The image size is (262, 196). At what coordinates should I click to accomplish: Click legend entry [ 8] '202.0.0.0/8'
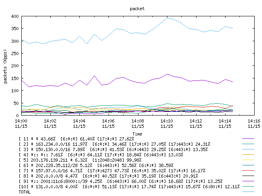click(x=49, y=176)
